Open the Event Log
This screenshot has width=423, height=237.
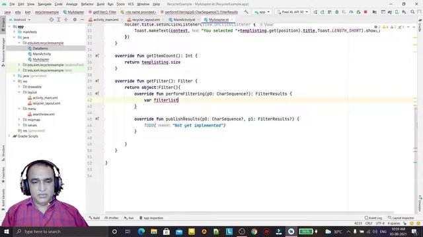[x=373, y=218]
